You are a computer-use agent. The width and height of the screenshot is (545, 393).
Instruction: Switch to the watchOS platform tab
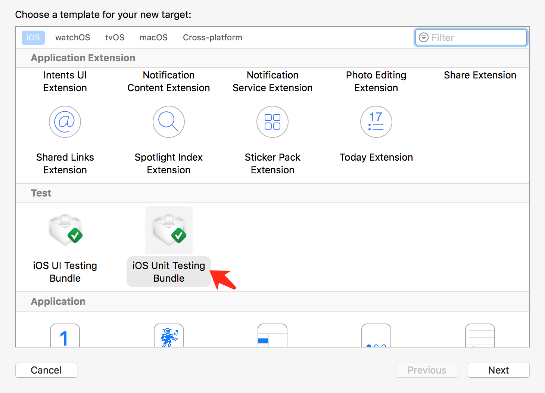tap(73, 38)
